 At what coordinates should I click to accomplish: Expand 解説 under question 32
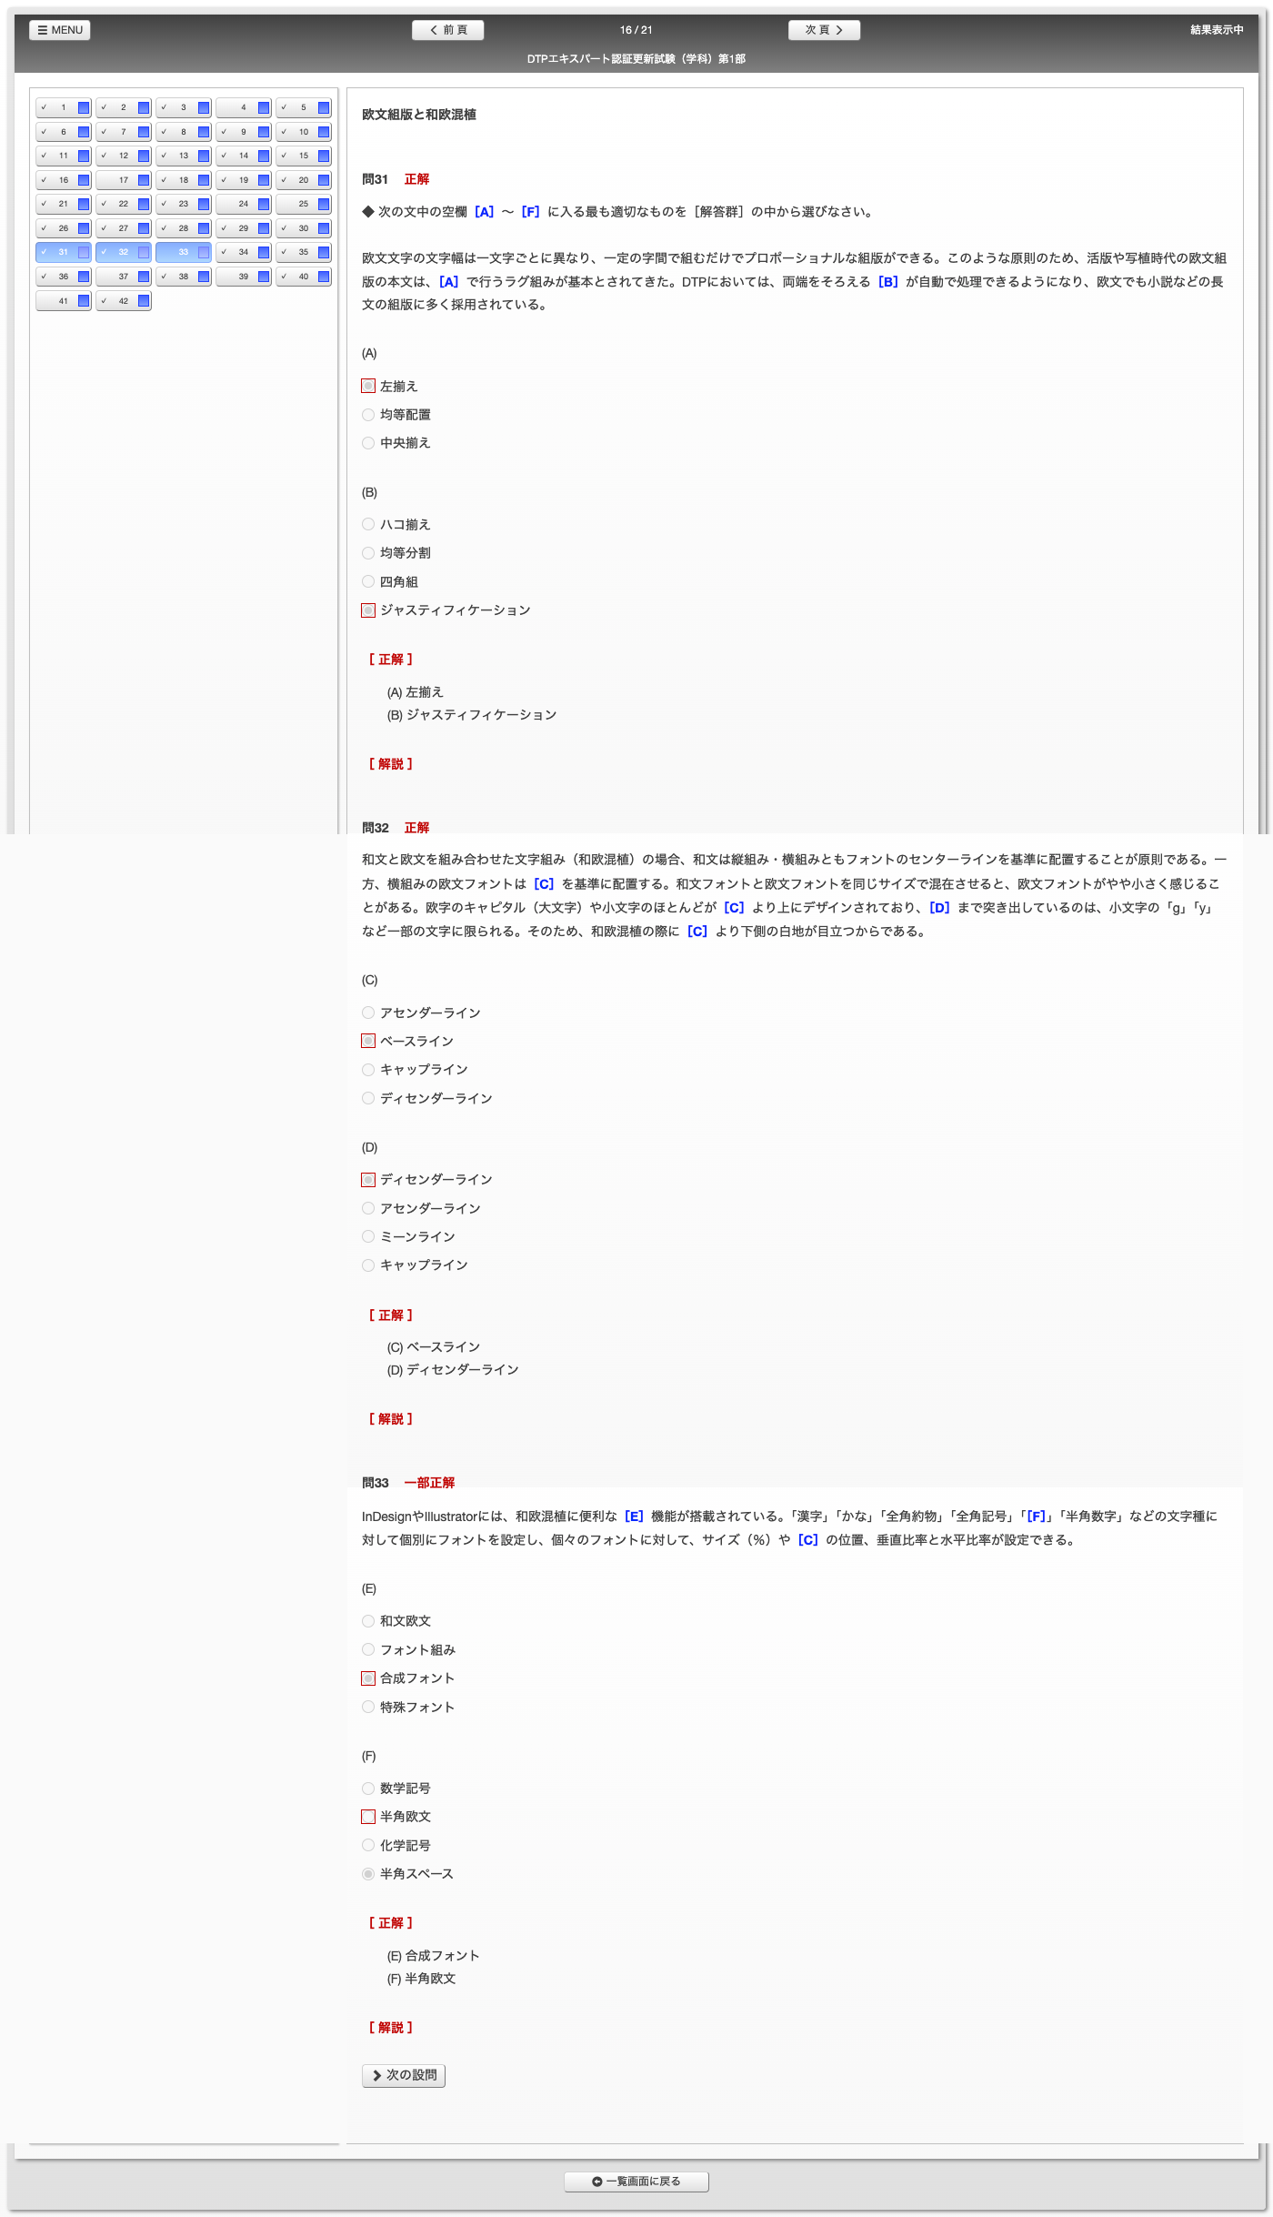(x=391, y=1419)
